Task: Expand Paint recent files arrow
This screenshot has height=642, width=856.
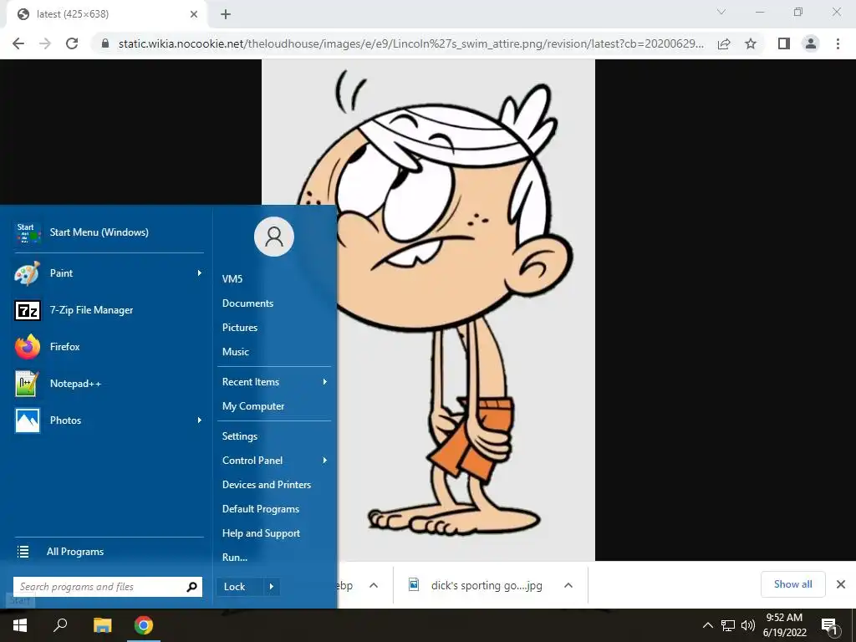Action: (x=199, y=273)
